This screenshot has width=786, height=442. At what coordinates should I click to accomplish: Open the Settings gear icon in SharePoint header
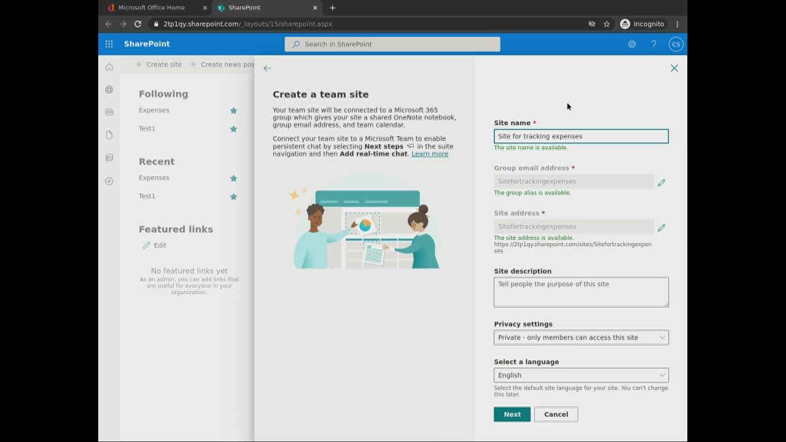click(632, 44)
